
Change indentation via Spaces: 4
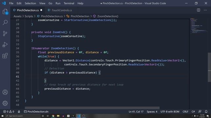pos(152,111)
